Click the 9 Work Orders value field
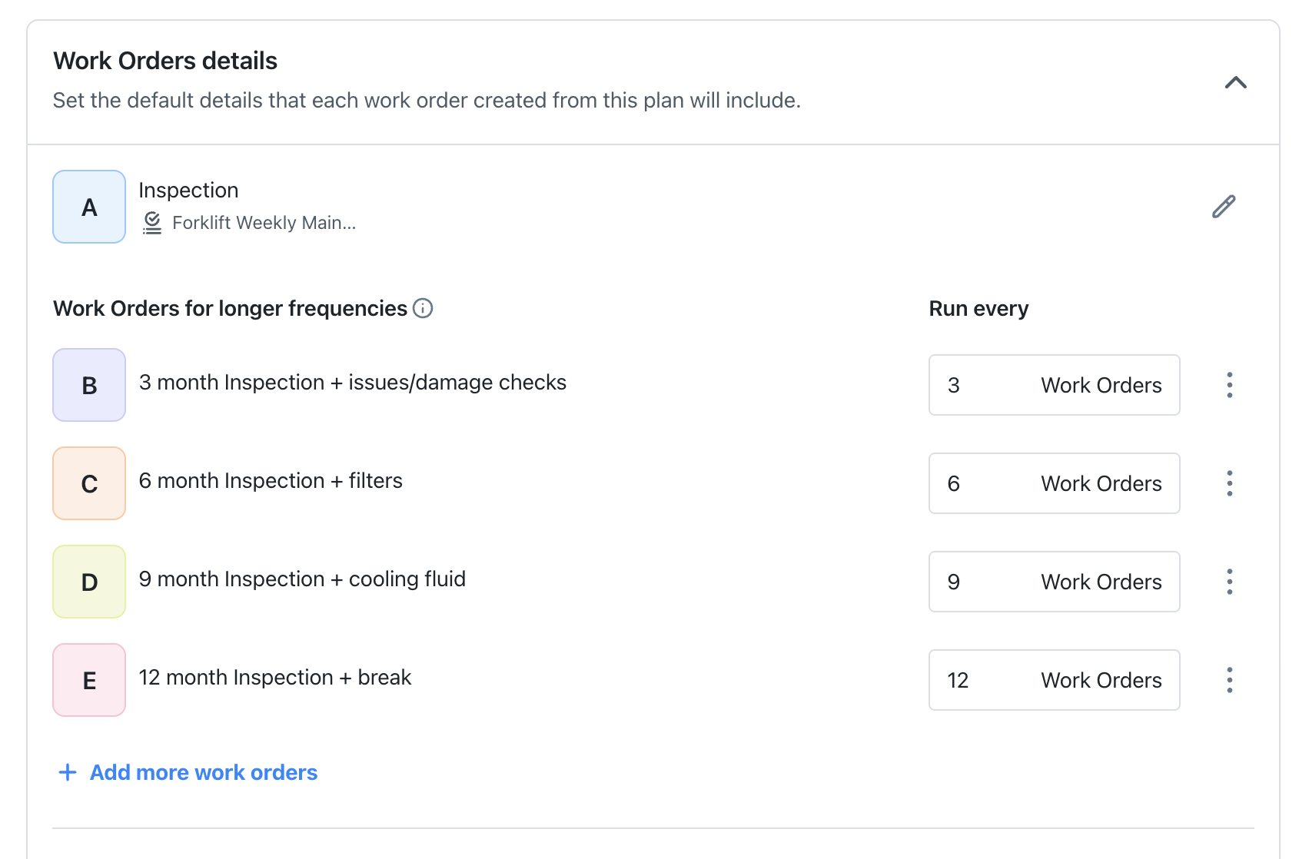 (1054, 582)
